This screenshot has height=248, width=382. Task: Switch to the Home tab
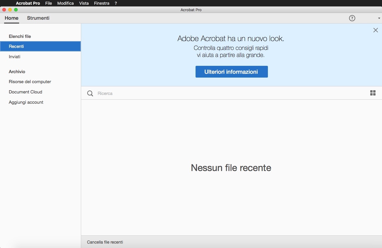(11, 18)
